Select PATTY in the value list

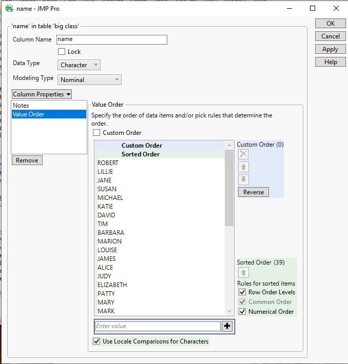[x=160, y=293]
